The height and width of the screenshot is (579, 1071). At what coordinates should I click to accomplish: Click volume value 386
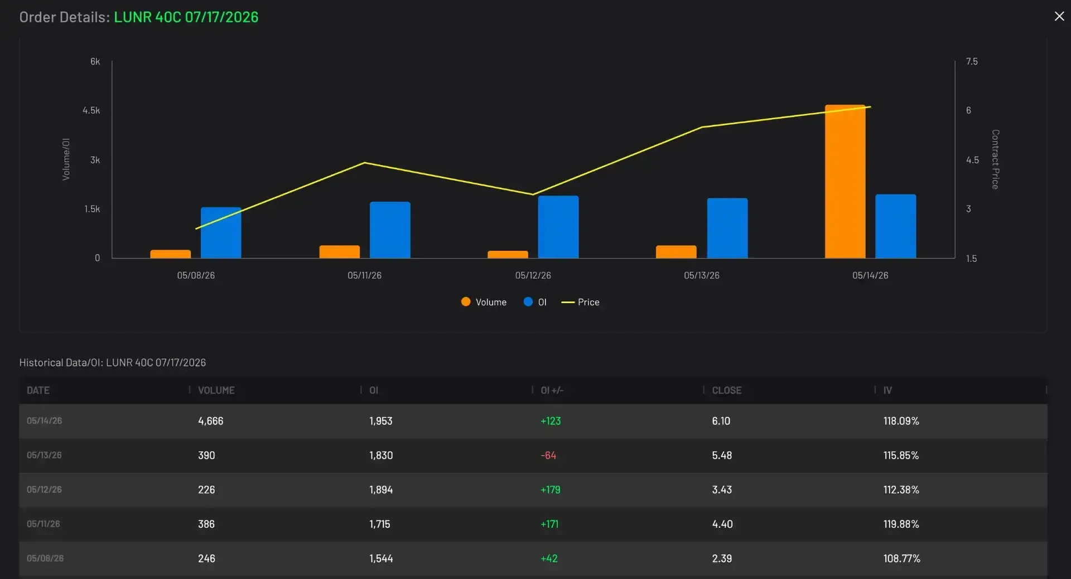pyautogui.click(x=206, y=524)
